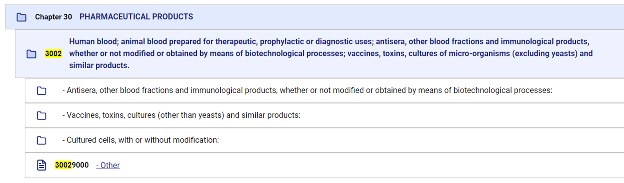Click the yellow highlighted 3002 heading code
The image size is (624, 183).
53,54
